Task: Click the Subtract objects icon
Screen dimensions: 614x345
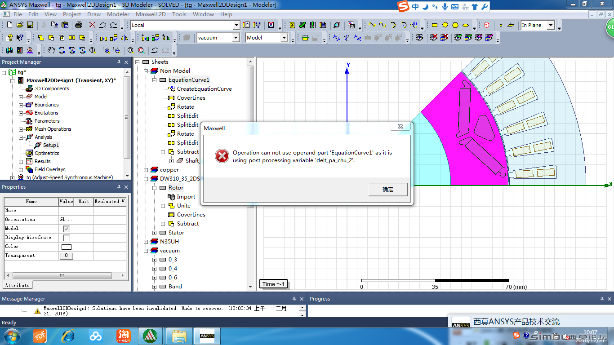Action: tap(51, 38)
